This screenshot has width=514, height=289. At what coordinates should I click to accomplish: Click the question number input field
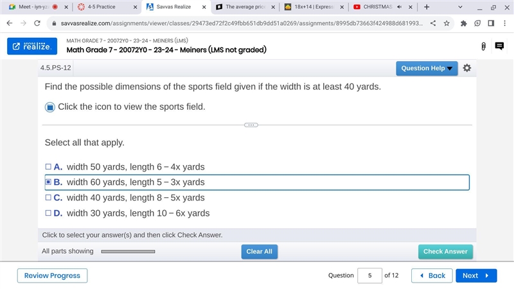369,276
